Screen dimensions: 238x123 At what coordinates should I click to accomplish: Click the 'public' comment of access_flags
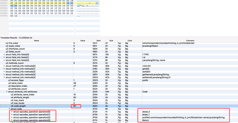[145, 80]
